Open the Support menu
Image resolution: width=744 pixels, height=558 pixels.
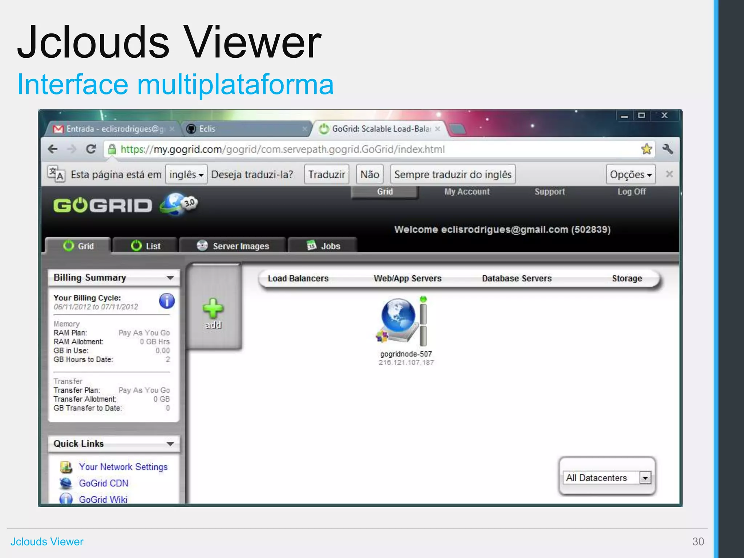[x=550, y=191]
